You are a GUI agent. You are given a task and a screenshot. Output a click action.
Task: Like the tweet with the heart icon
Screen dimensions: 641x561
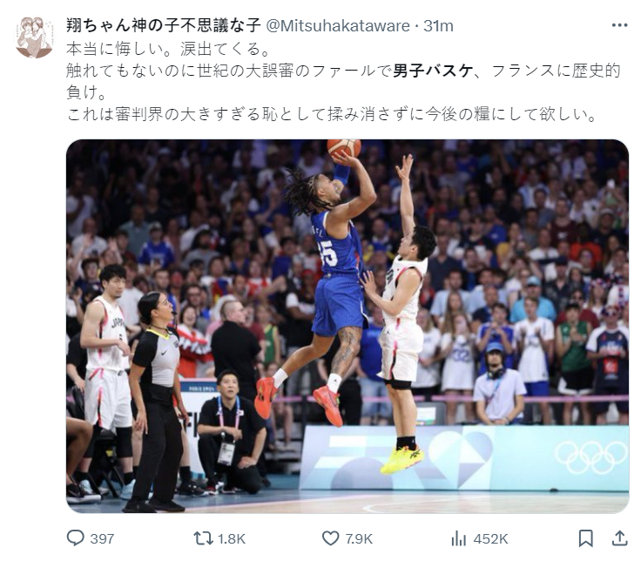click(330, 538)
